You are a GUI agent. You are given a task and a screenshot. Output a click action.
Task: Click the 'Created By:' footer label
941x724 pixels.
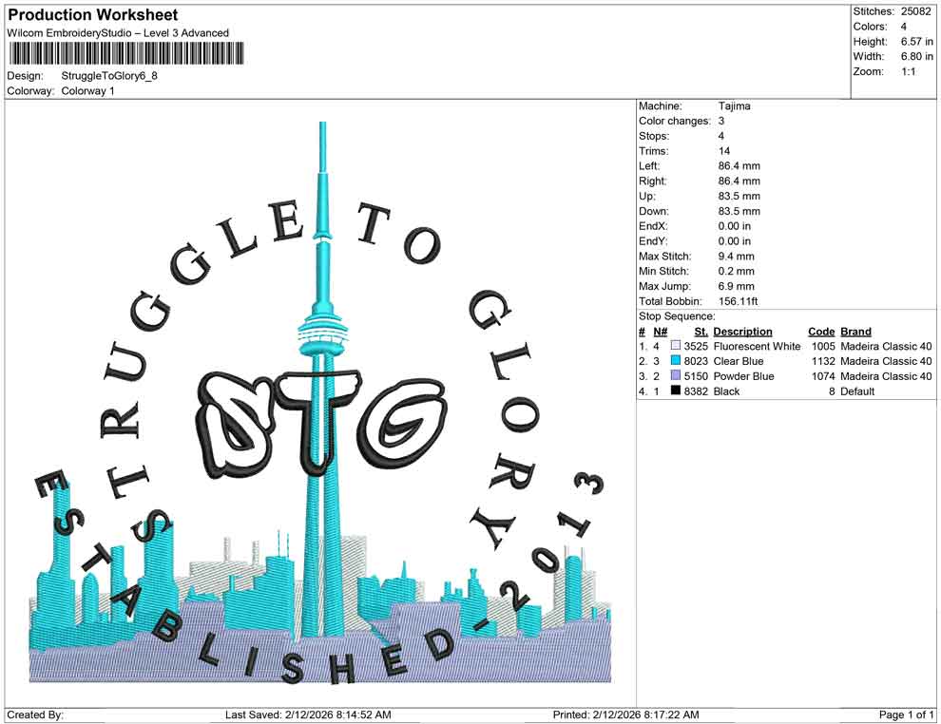coord(35,714)
